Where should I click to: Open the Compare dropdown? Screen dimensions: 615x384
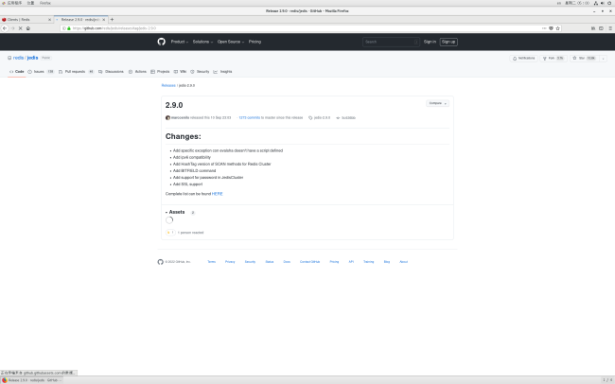point(438,103)
